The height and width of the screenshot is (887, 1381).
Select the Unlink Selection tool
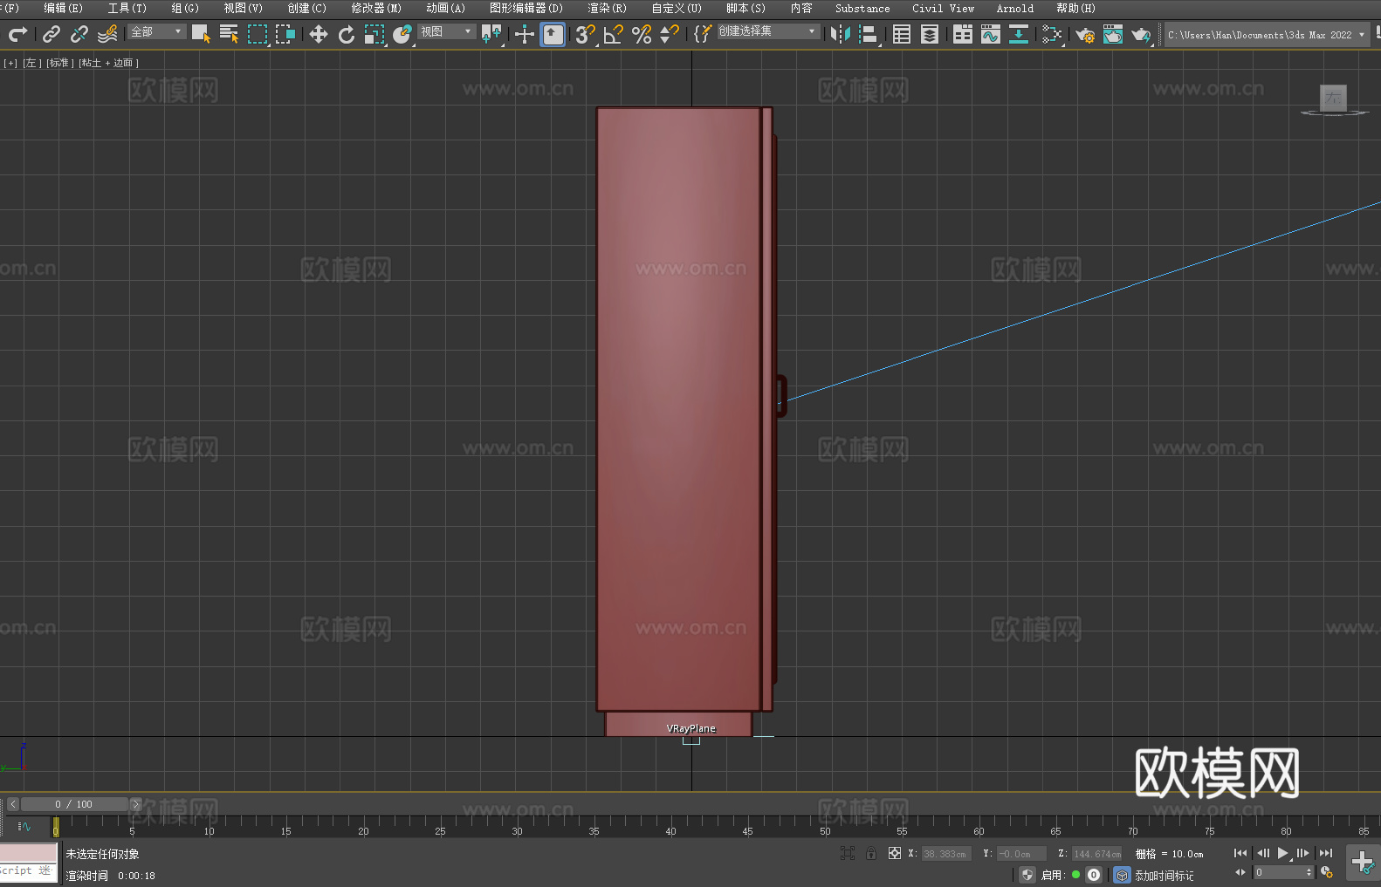(79, 34)
